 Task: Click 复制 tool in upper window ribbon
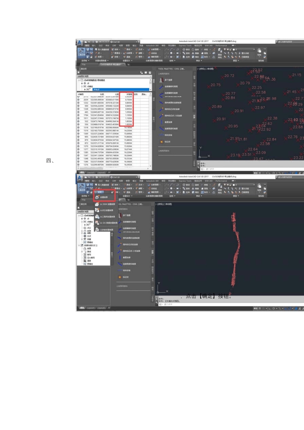point(186,53)
